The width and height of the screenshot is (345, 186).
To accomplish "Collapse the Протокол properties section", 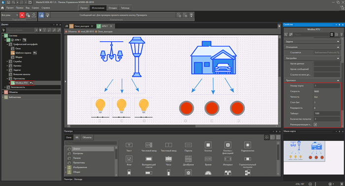I will coord(338,80).
